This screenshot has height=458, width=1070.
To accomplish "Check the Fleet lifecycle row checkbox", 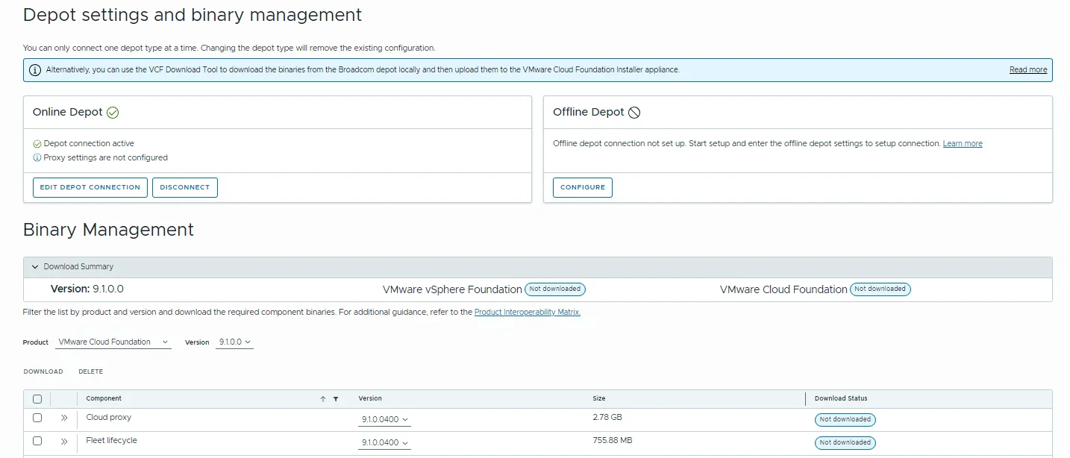I will click(37, 441).
